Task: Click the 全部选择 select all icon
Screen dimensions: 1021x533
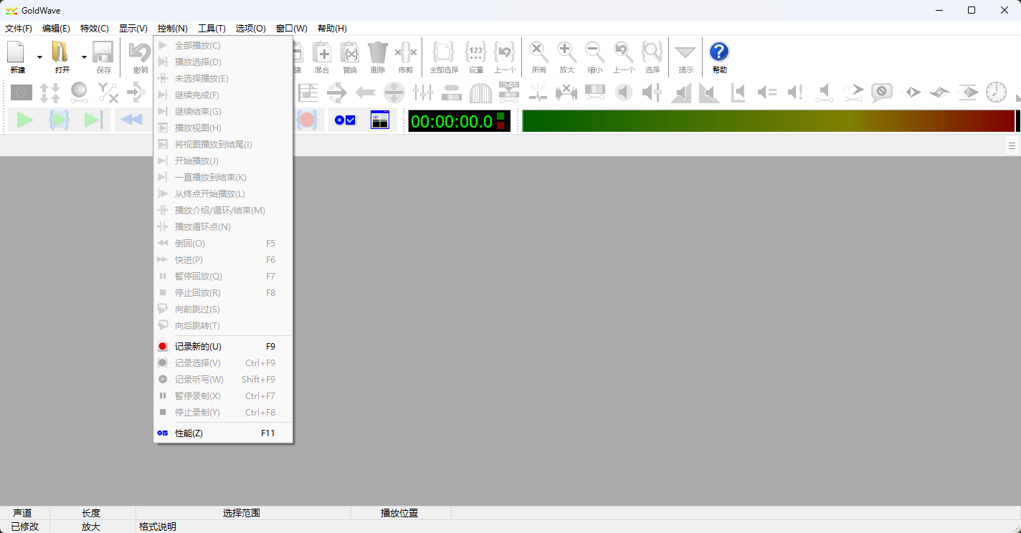Action: pyautogui.click(x=444, y=53)
